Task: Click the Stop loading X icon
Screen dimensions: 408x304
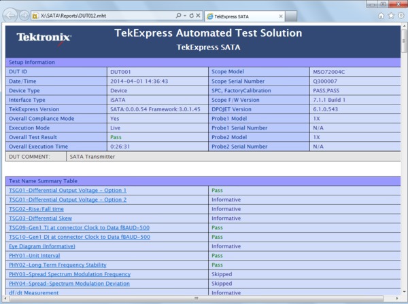Action: coord(198,15)
